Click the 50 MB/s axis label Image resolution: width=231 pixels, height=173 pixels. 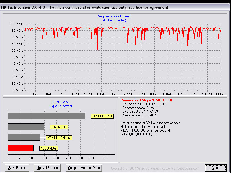coord(17,57)
